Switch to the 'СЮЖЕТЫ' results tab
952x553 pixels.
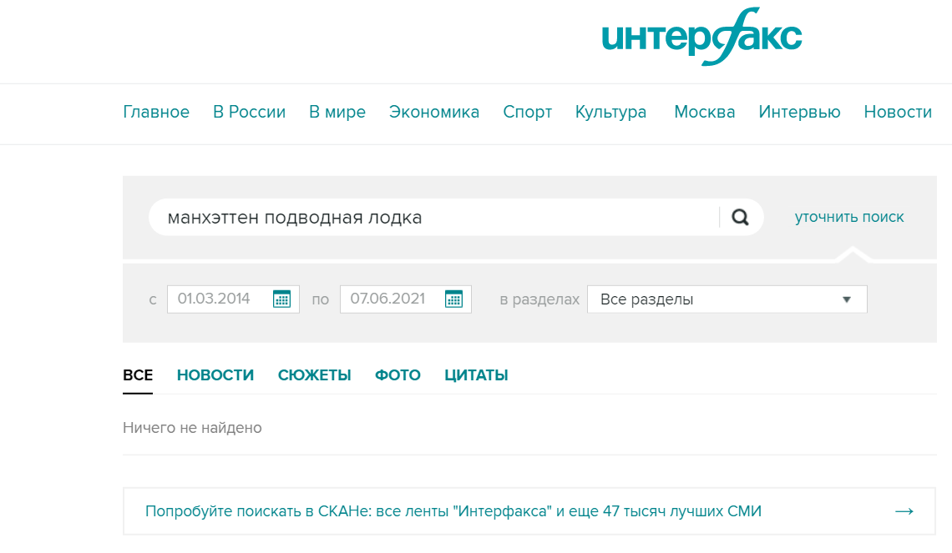[314, 375]
